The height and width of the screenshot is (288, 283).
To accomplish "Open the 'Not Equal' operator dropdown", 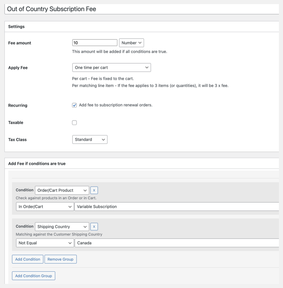I will coord(45,243).
